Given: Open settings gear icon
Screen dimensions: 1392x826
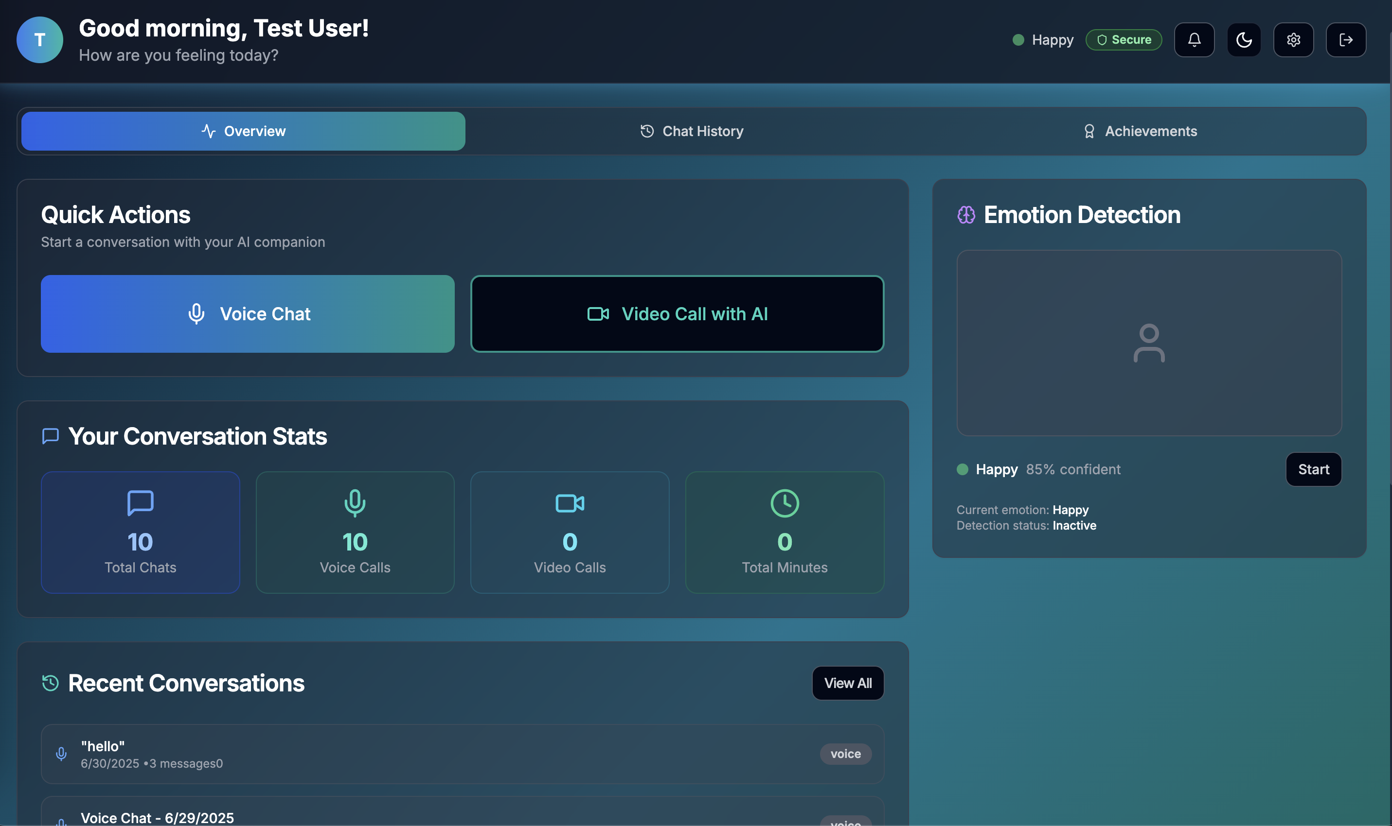Looking at the screenshot, I should tap(1293, 39).
